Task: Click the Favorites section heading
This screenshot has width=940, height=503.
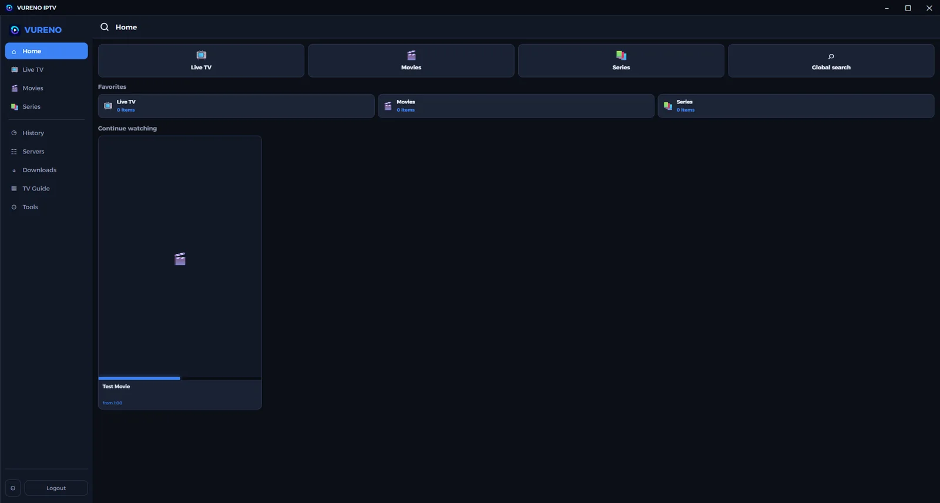Action: 112,87
